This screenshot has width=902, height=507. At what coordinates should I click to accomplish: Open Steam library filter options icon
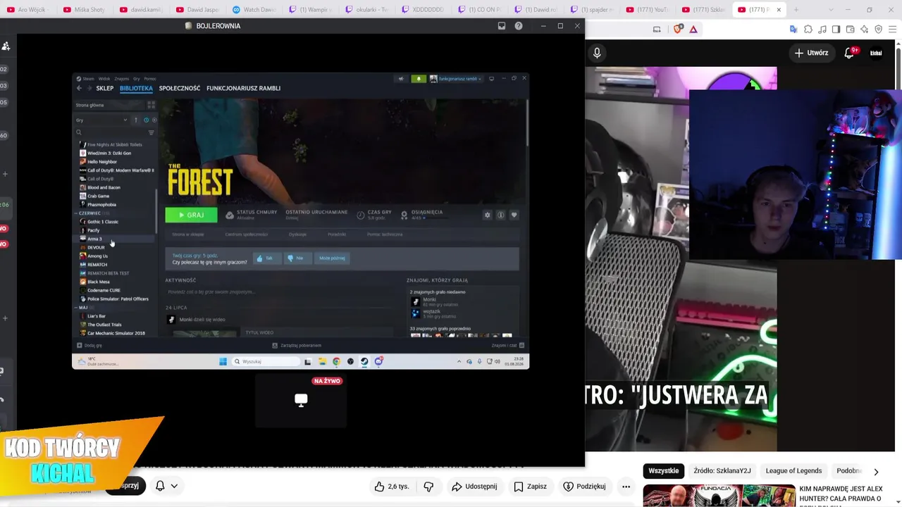tap(151, 132)
